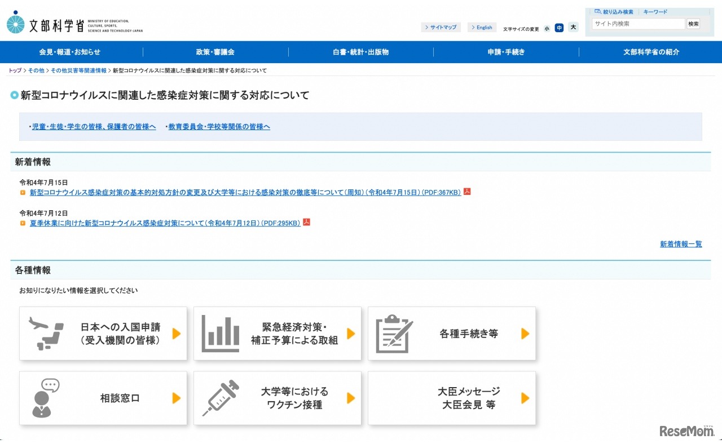This screenshot has width=722, height=444.
Task: Open the 白書・統計・出版物 navigation menu
Action: tap(361, 52)
